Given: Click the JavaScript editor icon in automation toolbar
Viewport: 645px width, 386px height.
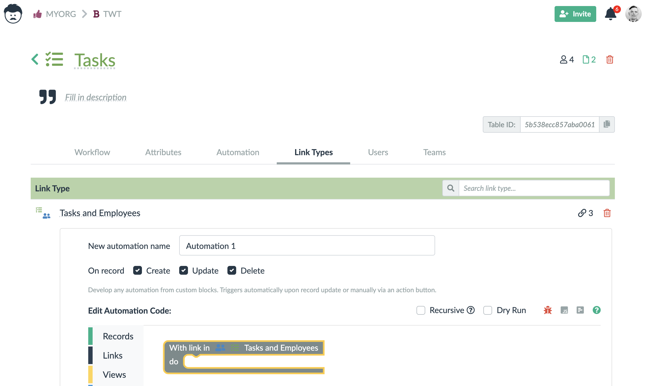Looking at the screenshot, I should [564, 310].
